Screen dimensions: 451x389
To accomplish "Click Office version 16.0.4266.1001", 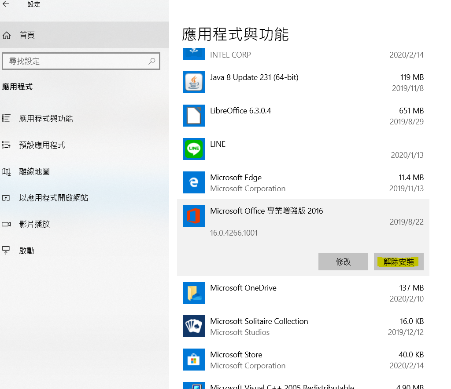I will (x=234, y=233).
